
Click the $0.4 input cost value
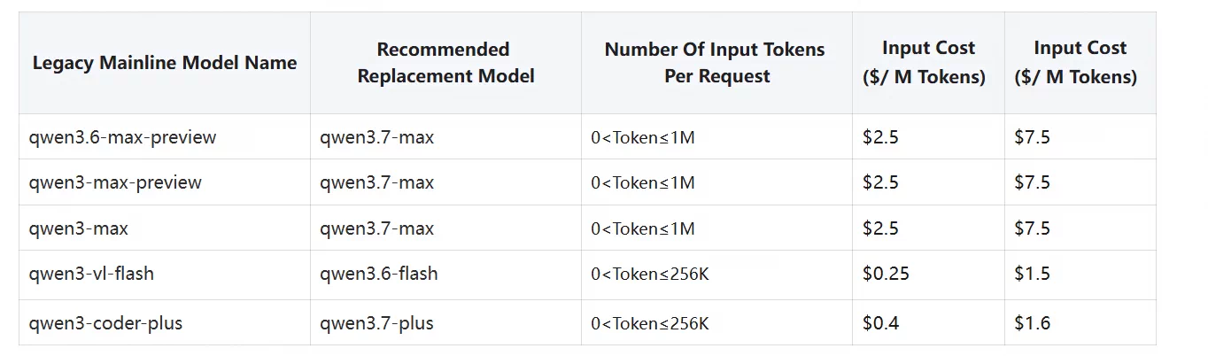click(880, 323)
